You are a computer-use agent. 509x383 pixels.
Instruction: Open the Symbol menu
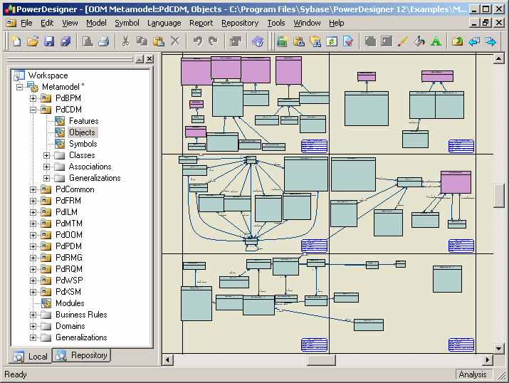(x=127, y=23)
